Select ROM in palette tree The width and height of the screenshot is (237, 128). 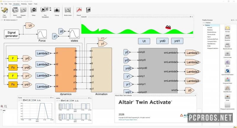click(x=209, y=46)
